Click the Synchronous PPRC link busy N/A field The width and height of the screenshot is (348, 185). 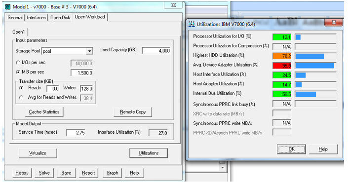point(282,104)
